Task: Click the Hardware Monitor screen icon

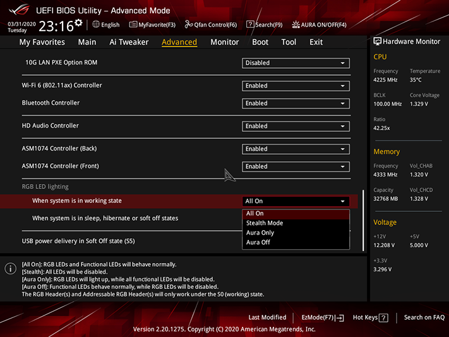Action: click(377, 42)
